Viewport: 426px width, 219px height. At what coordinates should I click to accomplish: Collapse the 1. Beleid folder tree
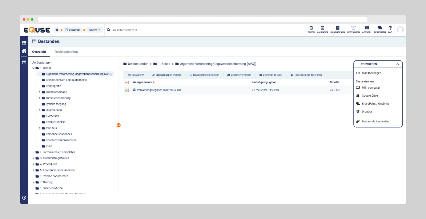tap(34, 68)
